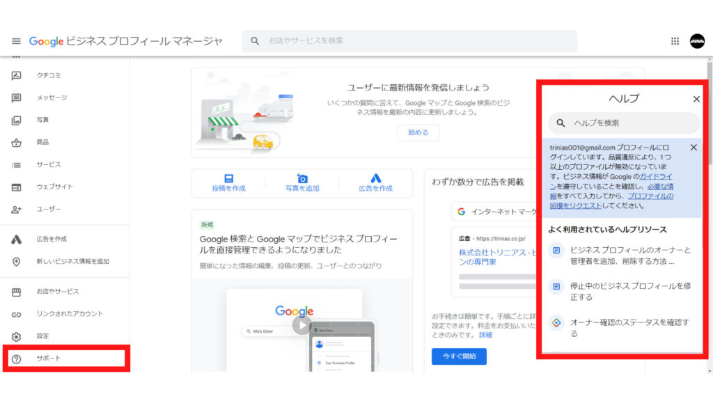Open the 詳細 link in the ad card
This screenshot has width=713, height=401.
pyautogui.click(x=485, y=335)
